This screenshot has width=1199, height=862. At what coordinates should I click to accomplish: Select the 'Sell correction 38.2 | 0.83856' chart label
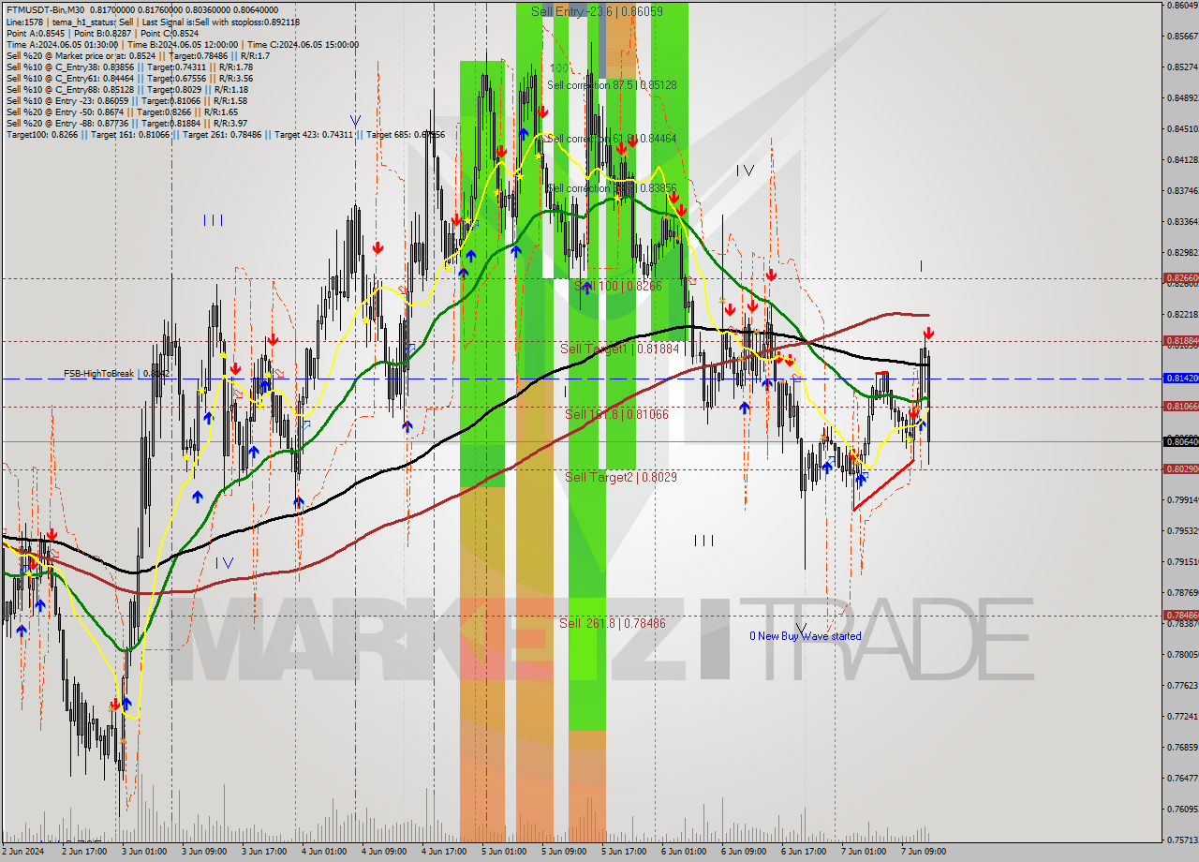(612, 188)
